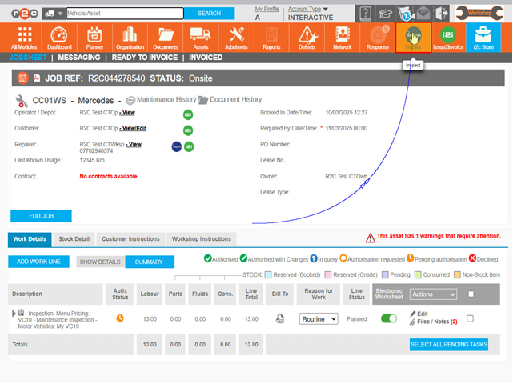Click the logout door icon
The image size is (513, 384).
point(441,14)
